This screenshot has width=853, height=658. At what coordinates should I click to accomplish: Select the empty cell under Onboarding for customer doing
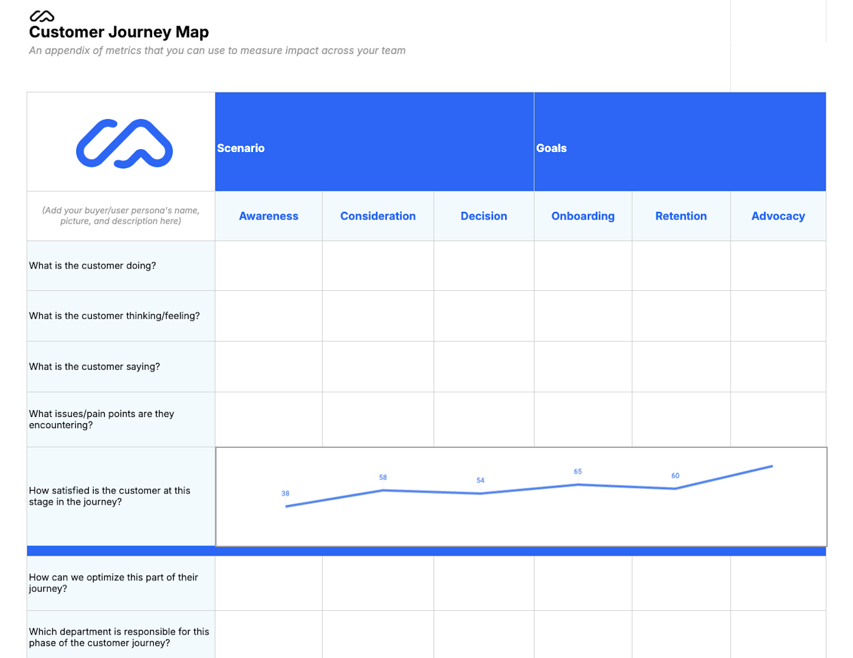[x=582, y=265]
